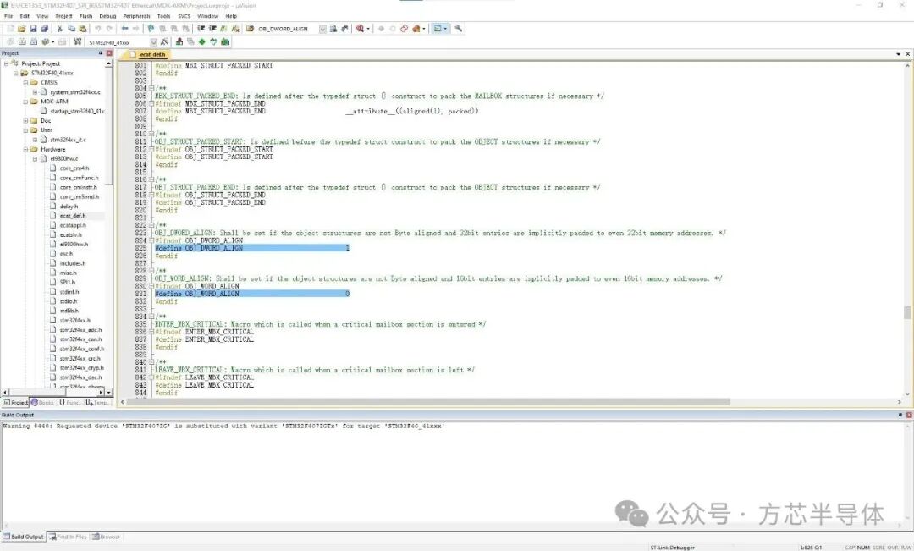Open the STM32F40_41xxx target dropdown

click(x=153, y=42)
